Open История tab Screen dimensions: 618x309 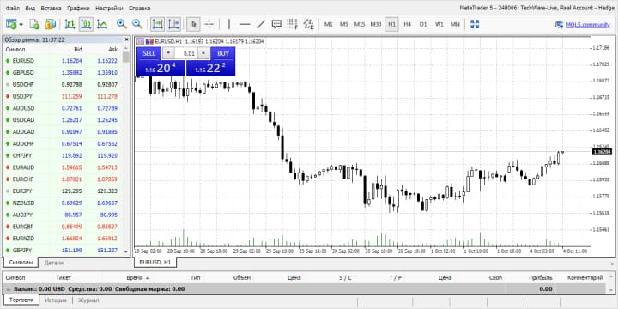click(x=55, y=300)
